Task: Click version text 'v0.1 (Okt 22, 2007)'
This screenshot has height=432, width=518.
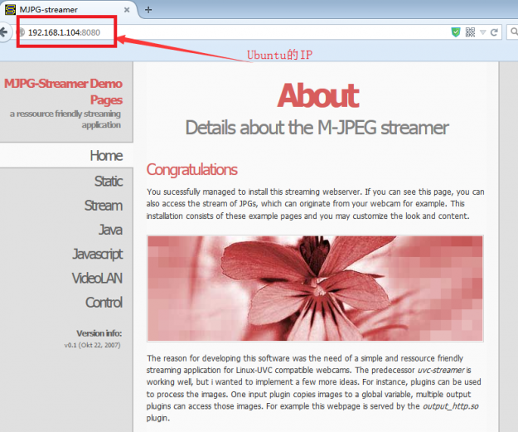Action: (x=93, y=345)
